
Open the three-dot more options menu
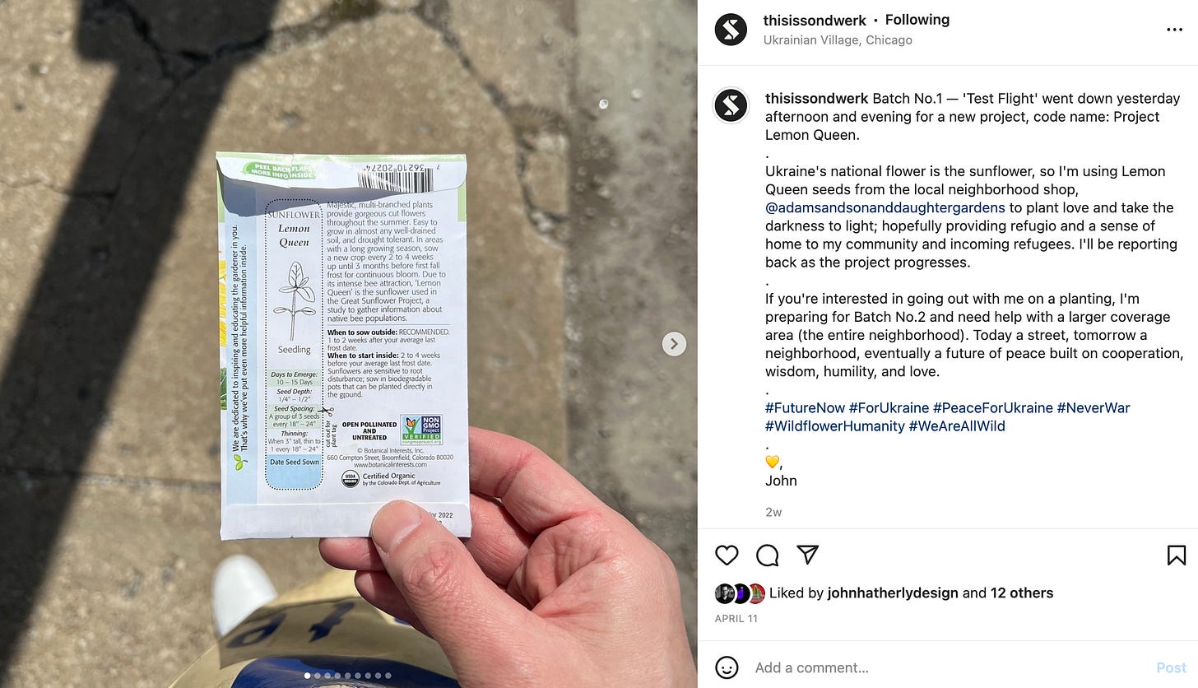click(1174, 30)
